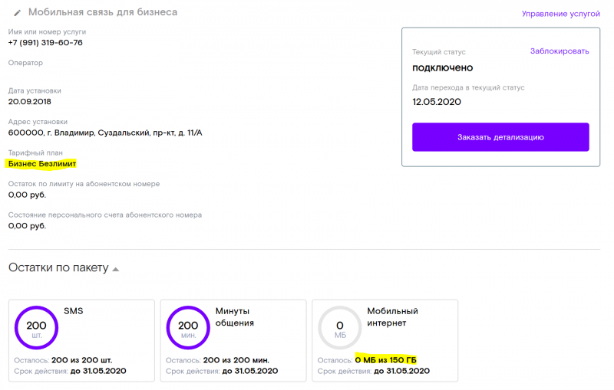The width and height of the screenshot is (614, 390).
Task: Click the pencil edit icon beside service title
Action: click(17, 13)
